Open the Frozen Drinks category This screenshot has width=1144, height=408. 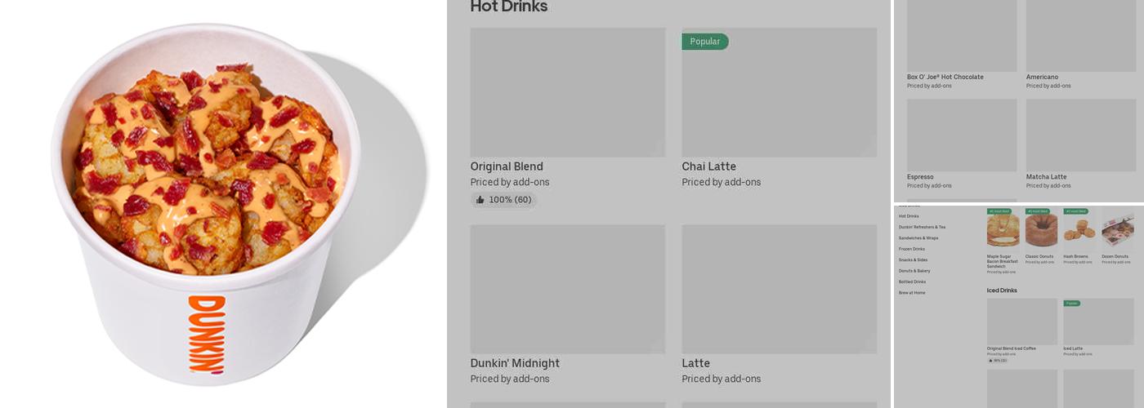click(x=912, y=249)
